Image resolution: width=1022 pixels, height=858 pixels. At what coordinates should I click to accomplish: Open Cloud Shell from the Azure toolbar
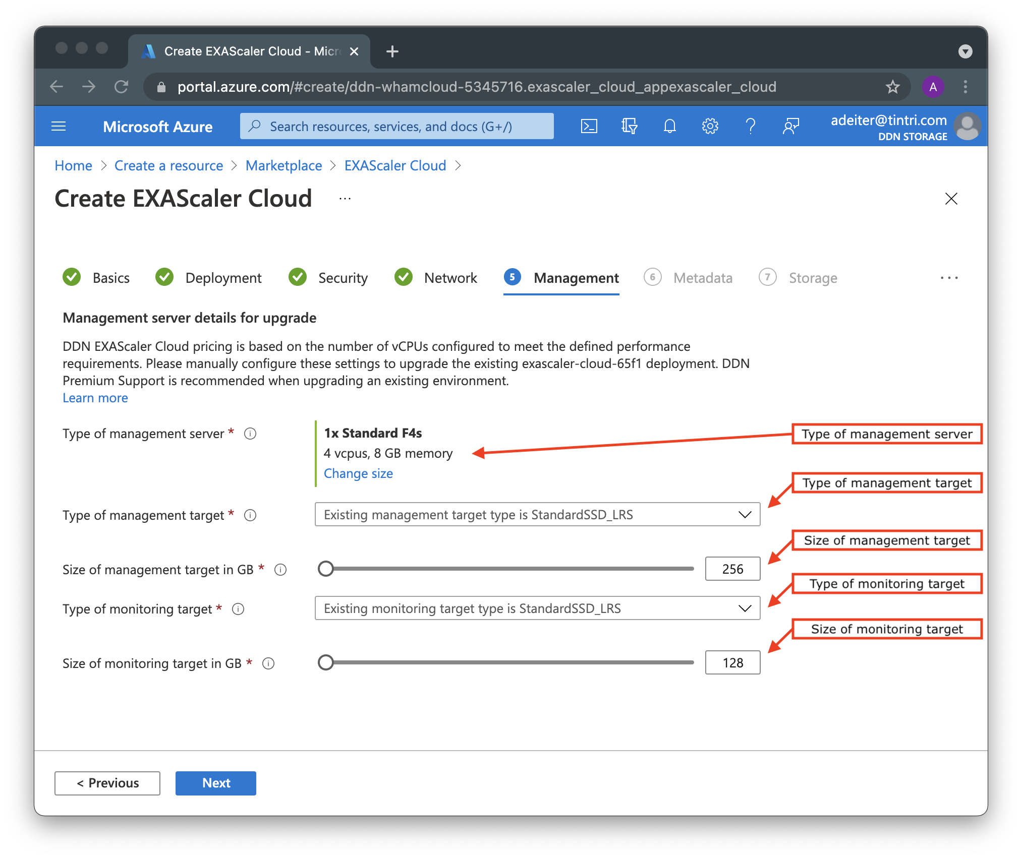click(589, 126)
